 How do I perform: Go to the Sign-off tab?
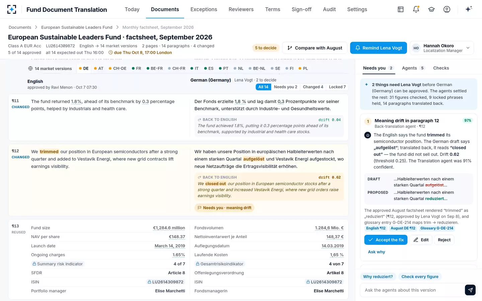point(302,9)
